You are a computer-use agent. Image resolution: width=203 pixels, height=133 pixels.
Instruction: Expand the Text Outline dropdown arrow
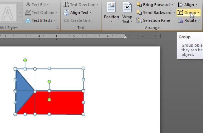click(57, 13)
